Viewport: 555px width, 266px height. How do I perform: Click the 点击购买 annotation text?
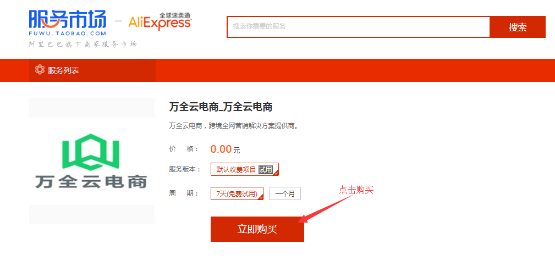pos(356,190)
